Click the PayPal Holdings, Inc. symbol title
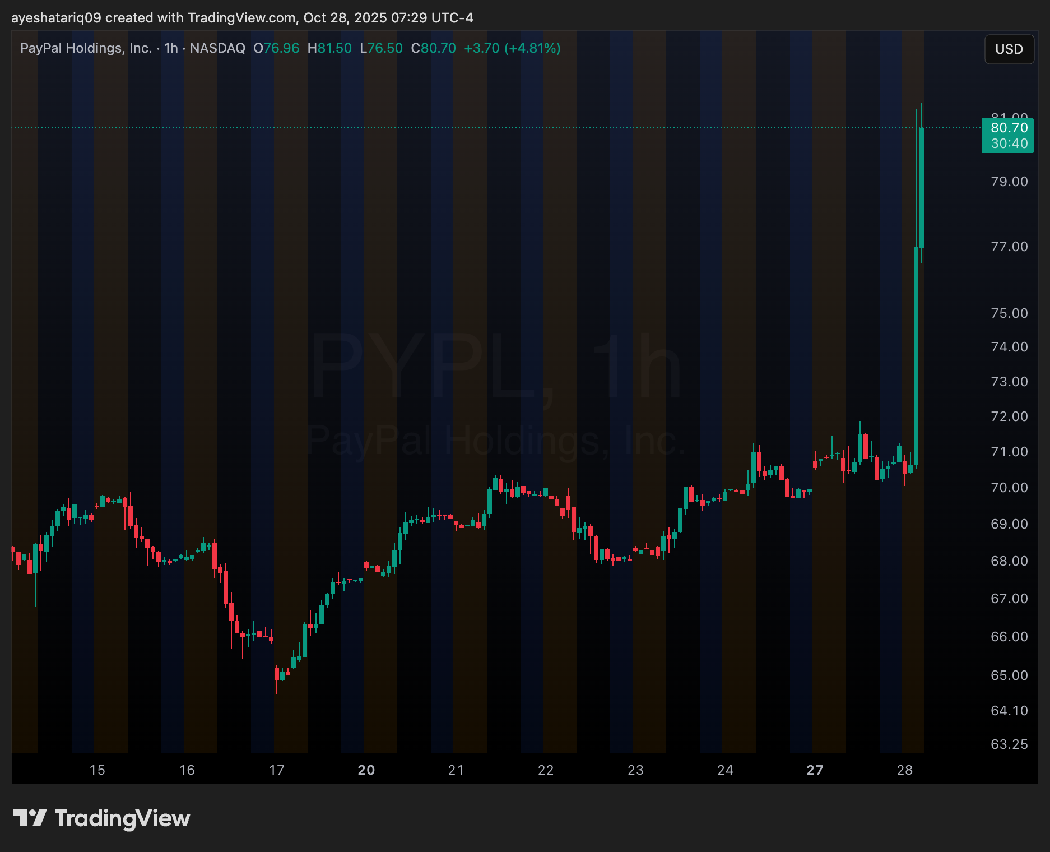 click(x=86, y=48)
